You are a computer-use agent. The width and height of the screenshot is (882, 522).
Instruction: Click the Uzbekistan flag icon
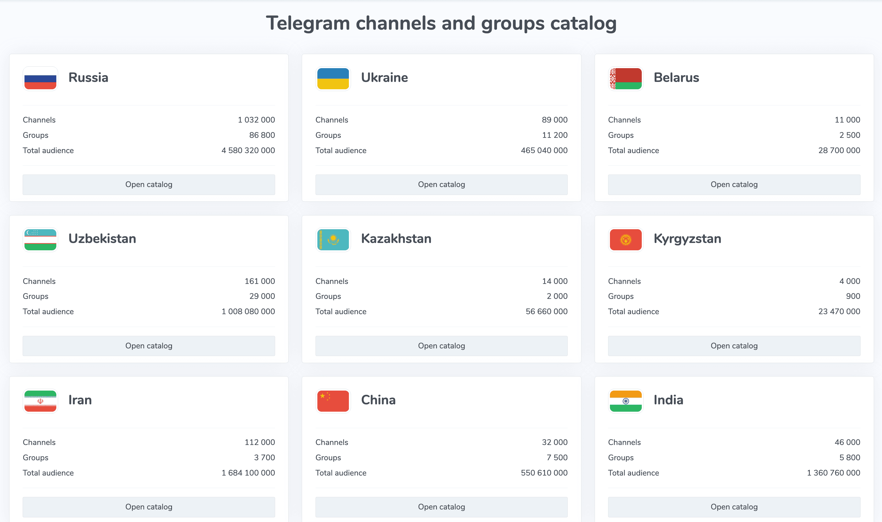tap(40, 240)
